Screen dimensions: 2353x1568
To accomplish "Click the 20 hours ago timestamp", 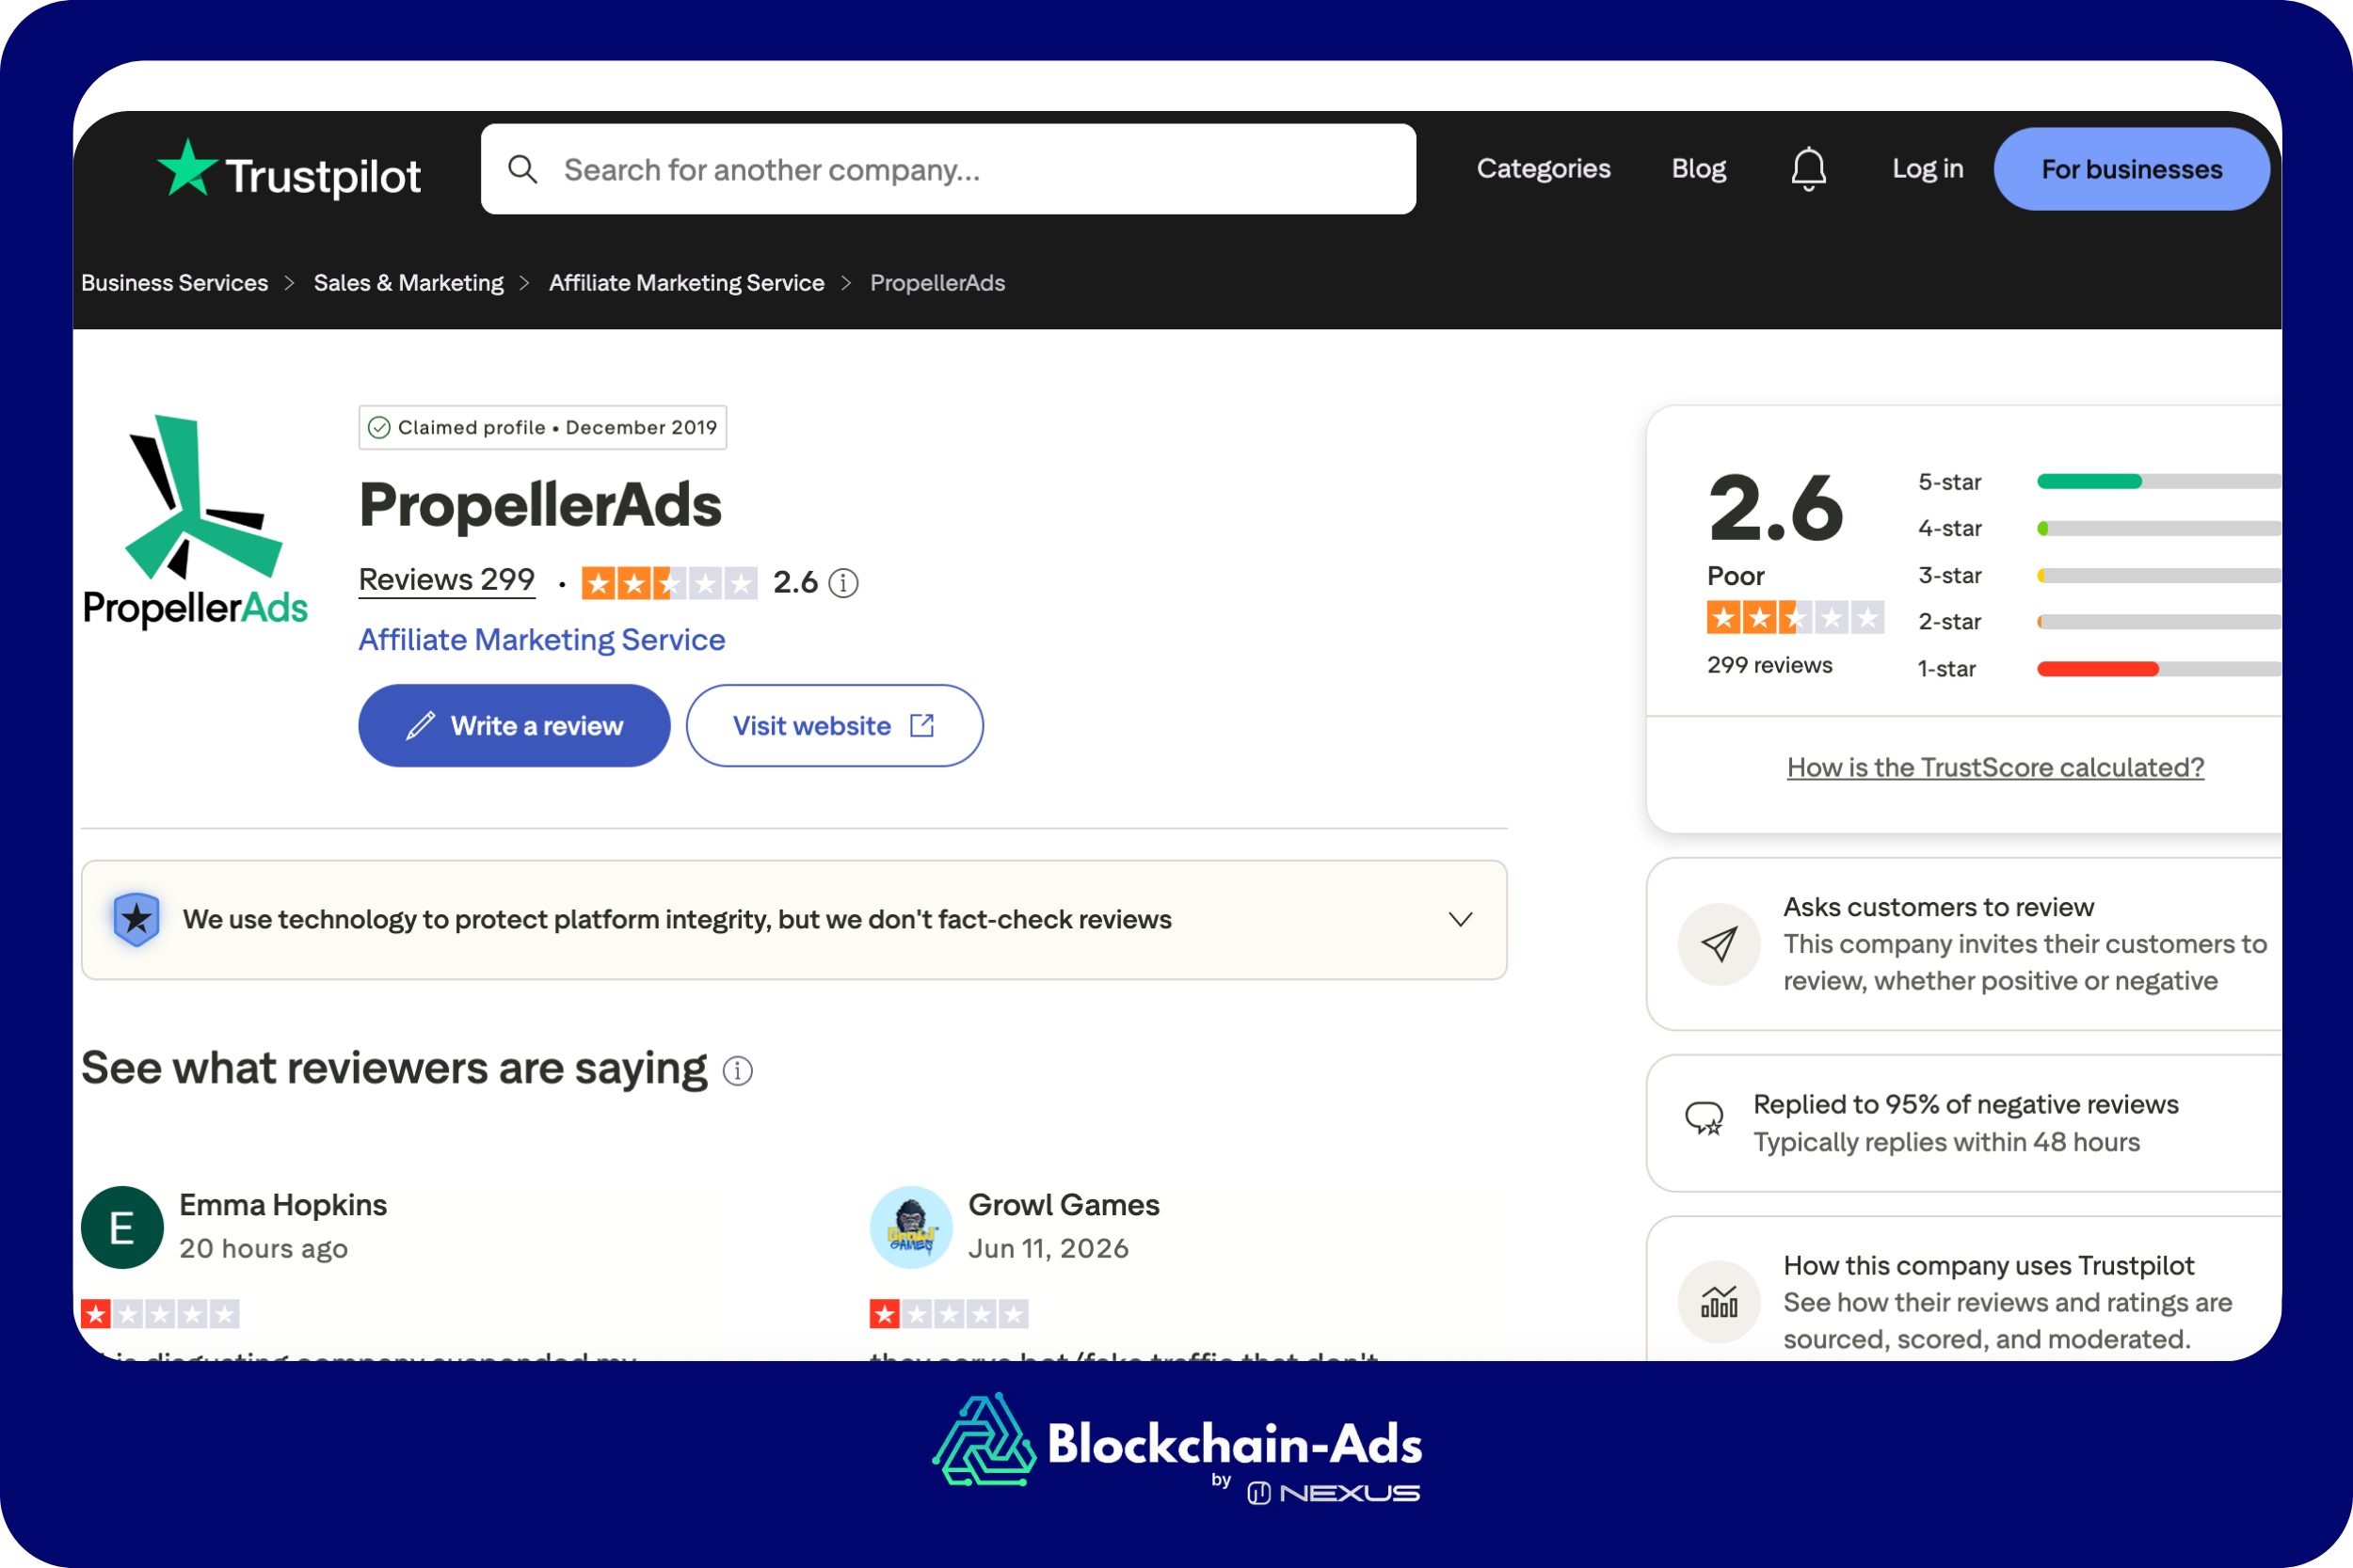I will click(x=264, y=1248).
